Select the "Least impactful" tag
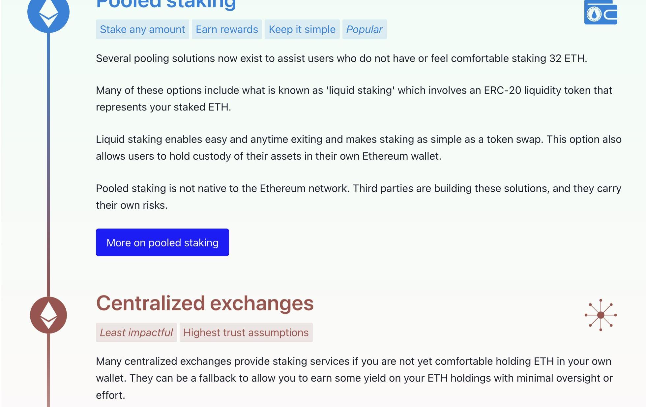This screenshot has width=646, height=407. coord(136,332)
